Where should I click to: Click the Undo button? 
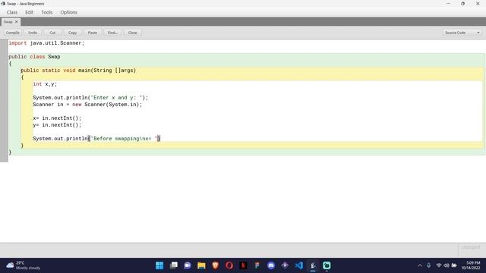tap(33, 33)
